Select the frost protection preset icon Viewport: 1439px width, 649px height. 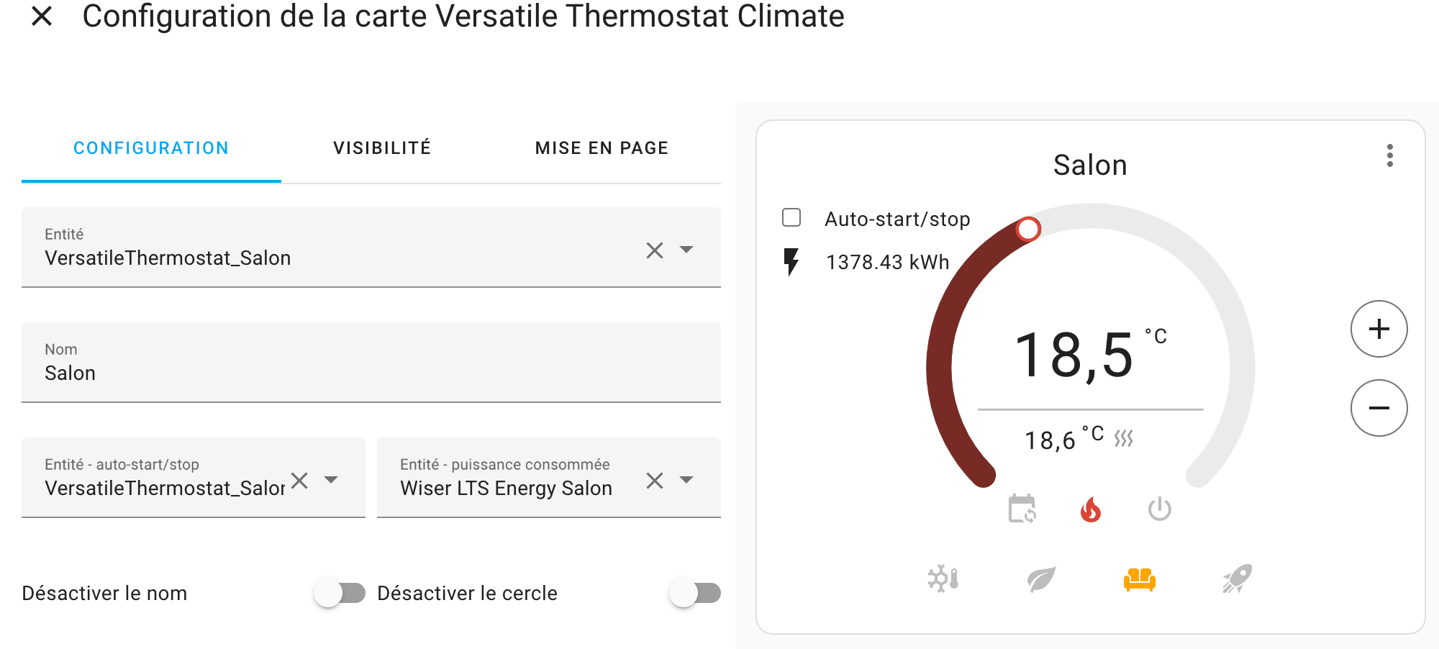pyautogui.click(x=943, y=578)
